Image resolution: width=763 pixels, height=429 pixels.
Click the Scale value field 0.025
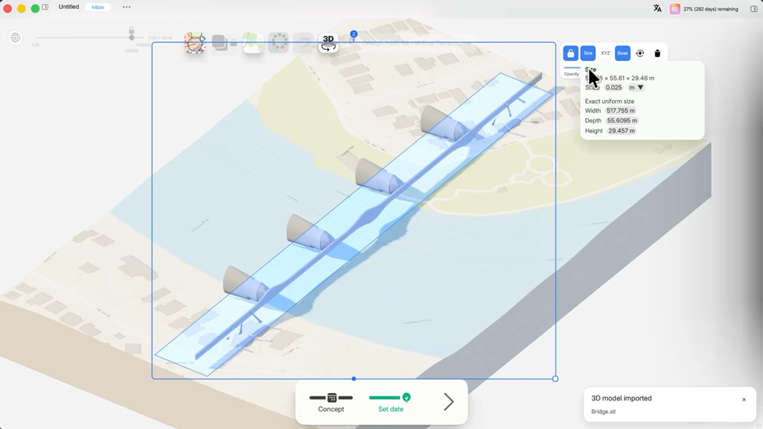point(614,87)
